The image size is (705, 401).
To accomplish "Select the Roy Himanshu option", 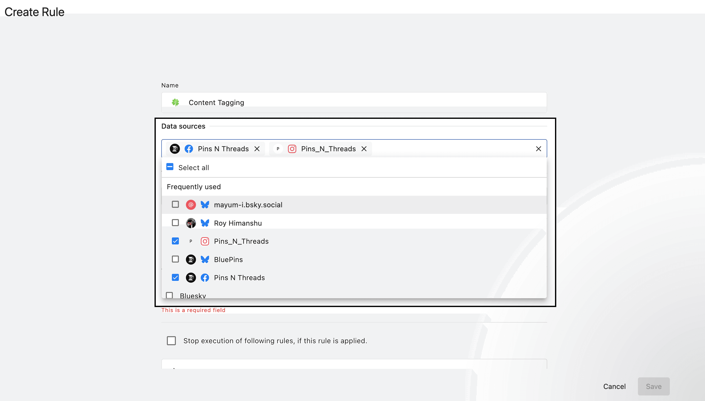I will tap(238, 223).
